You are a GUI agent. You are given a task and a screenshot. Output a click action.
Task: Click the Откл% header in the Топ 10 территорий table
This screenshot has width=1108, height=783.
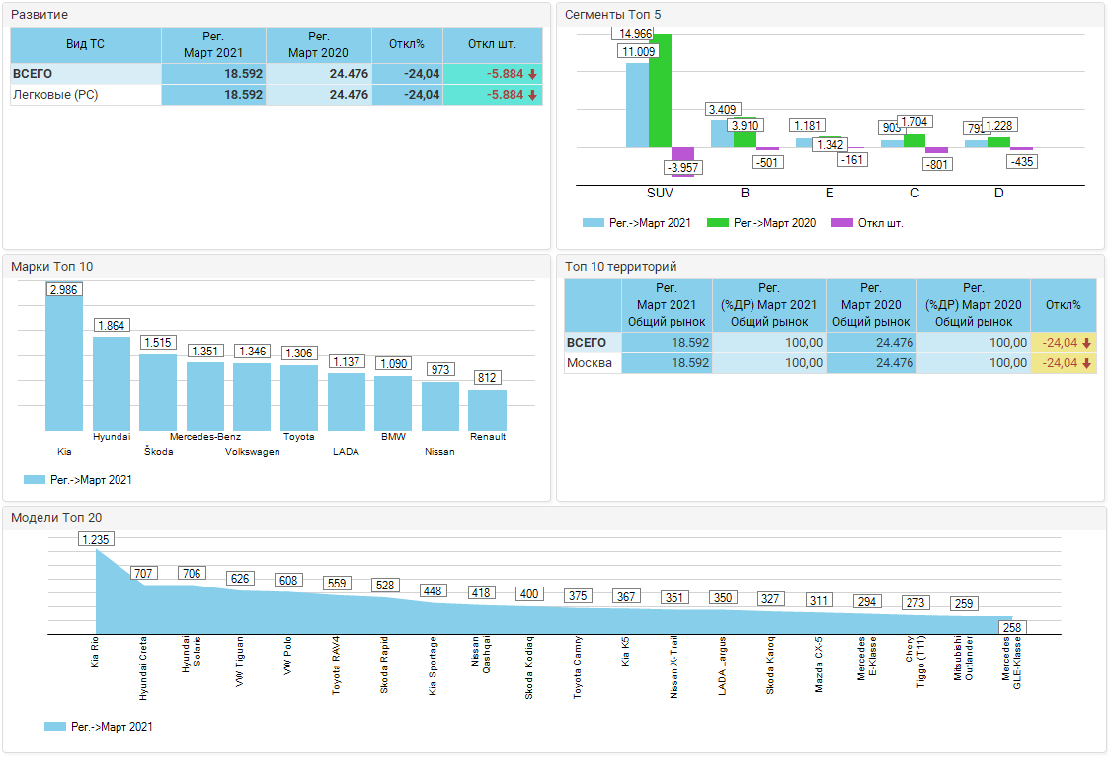pyautogui.click(x=1063, y=305)
